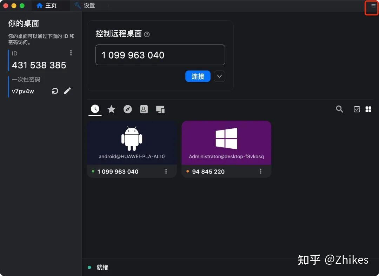This screenshot has height=276, width=379.
Task: Expand the dropdown next to 连接 button
Action: (x=219, y=76)
